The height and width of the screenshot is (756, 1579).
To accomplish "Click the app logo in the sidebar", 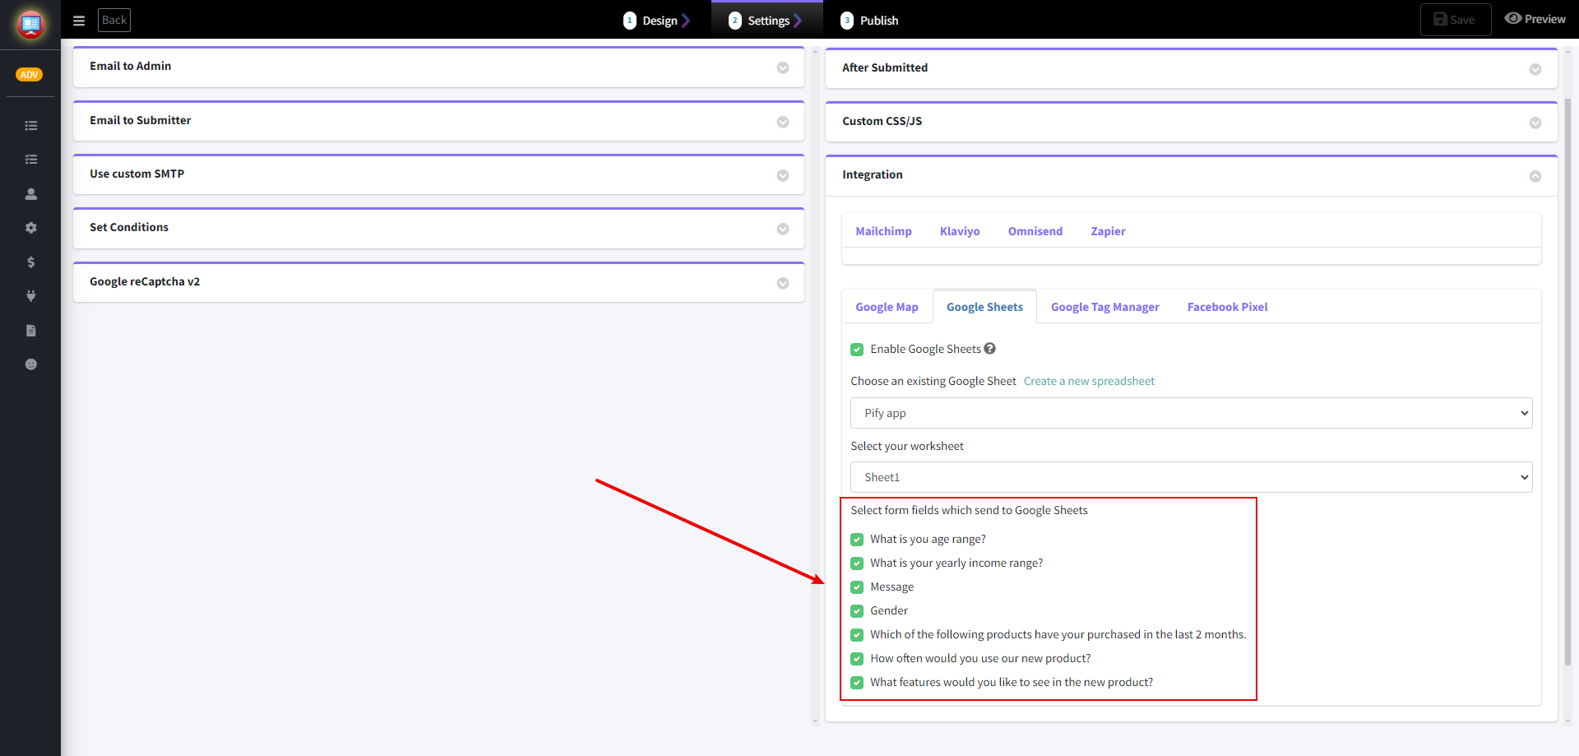I will 30,25.
